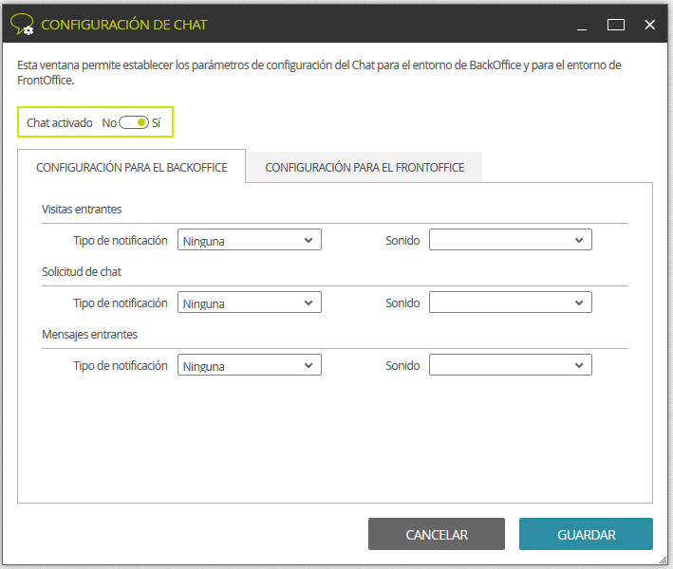Click the Visitas entrantes section heading
This screenshot has height=569, width=673.
pyautogui.click(x=82, y=210)
